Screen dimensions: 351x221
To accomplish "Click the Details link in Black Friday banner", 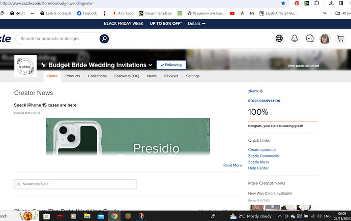I will coord(196,23).
